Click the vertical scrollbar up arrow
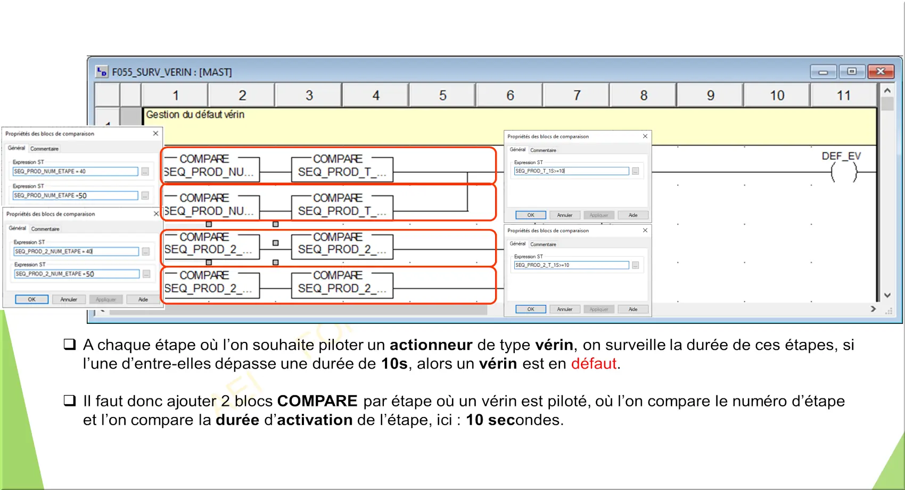The image size is (905, 490). coord(887,91)
